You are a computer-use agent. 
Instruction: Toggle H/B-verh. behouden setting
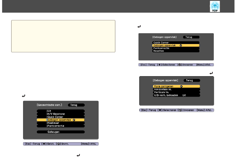176,95
